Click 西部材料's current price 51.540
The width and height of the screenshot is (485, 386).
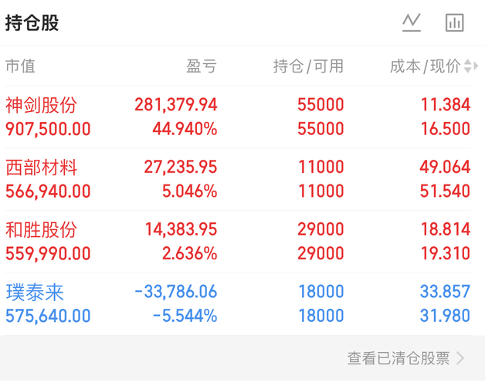pyautogui.click(x=446, y=191)
